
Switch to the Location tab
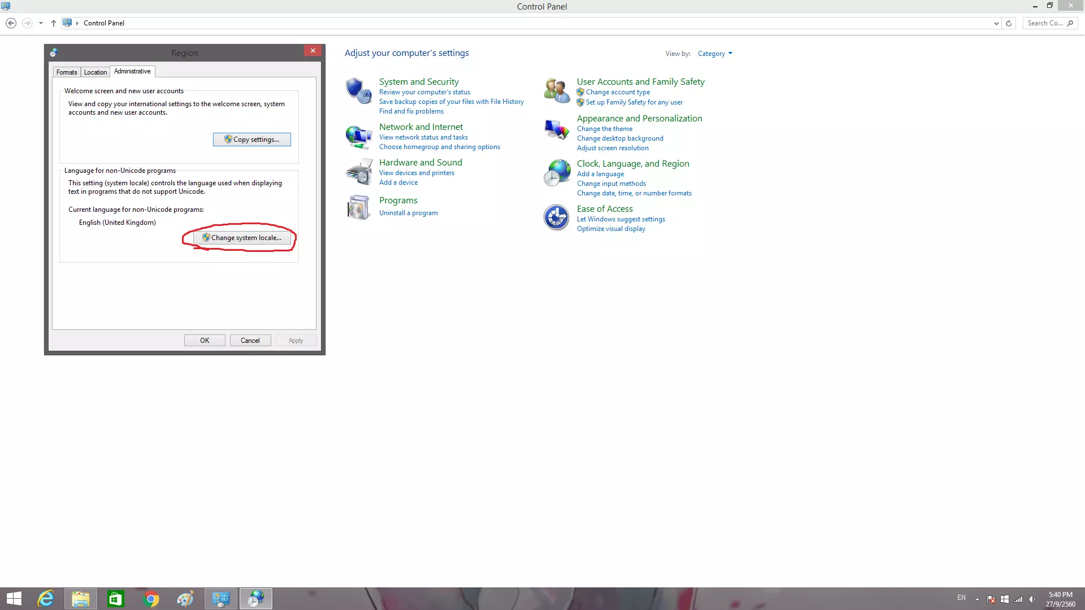point(95,72)
